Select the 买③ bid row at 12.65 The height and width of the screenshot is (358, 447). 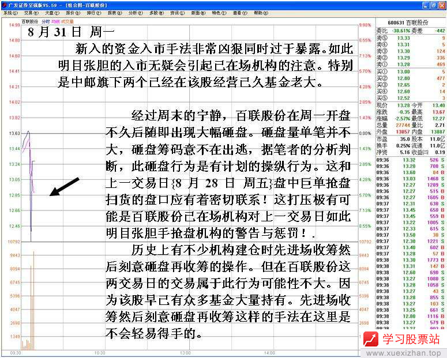click(x=411, y=85)
